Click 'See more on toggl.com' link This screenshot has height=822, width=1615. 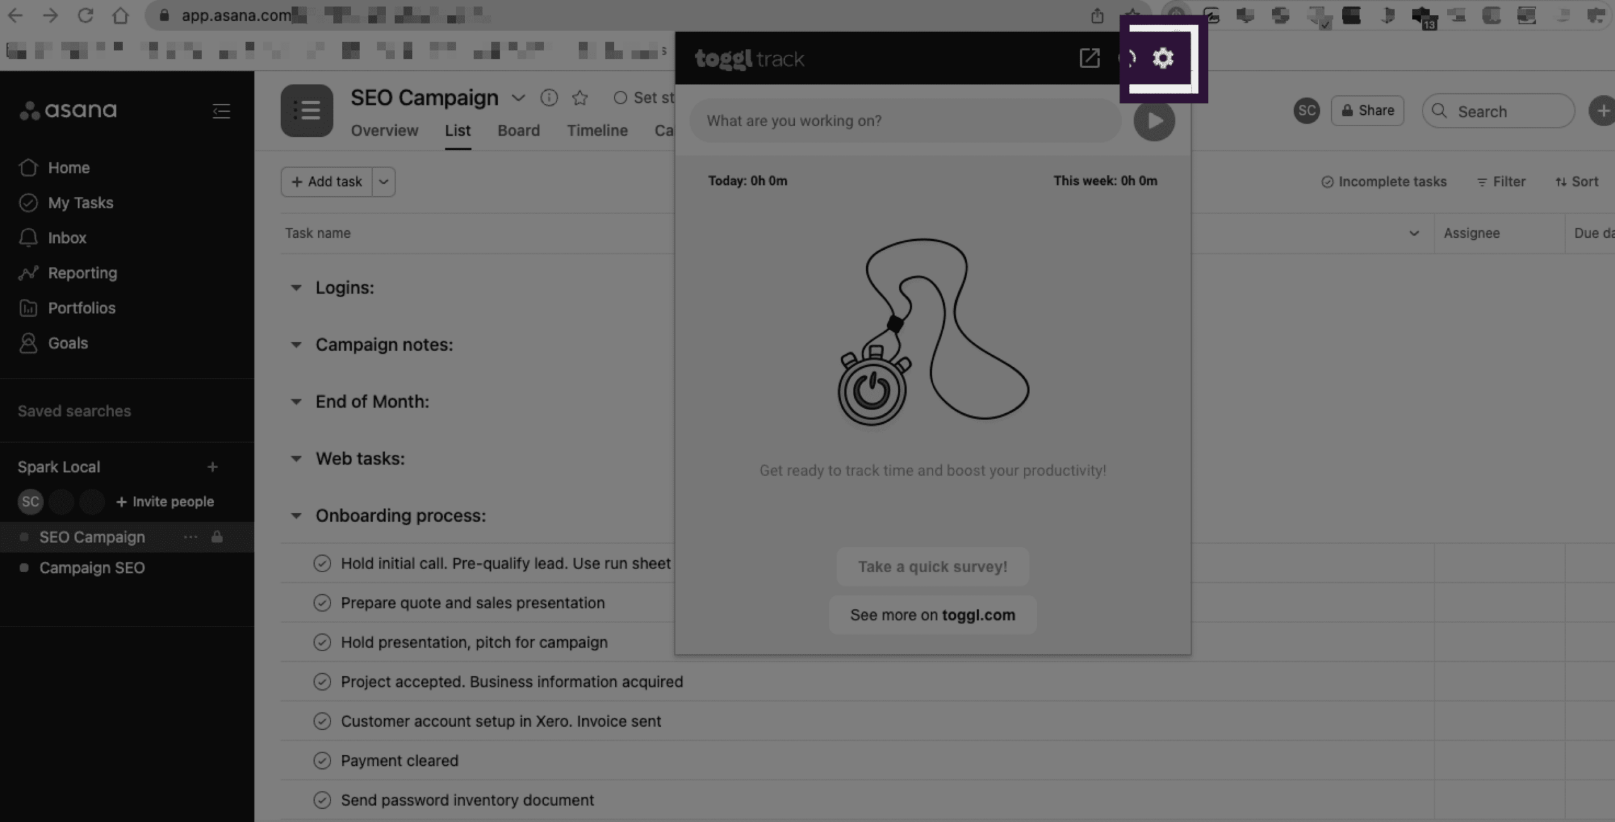coord(932,614)
